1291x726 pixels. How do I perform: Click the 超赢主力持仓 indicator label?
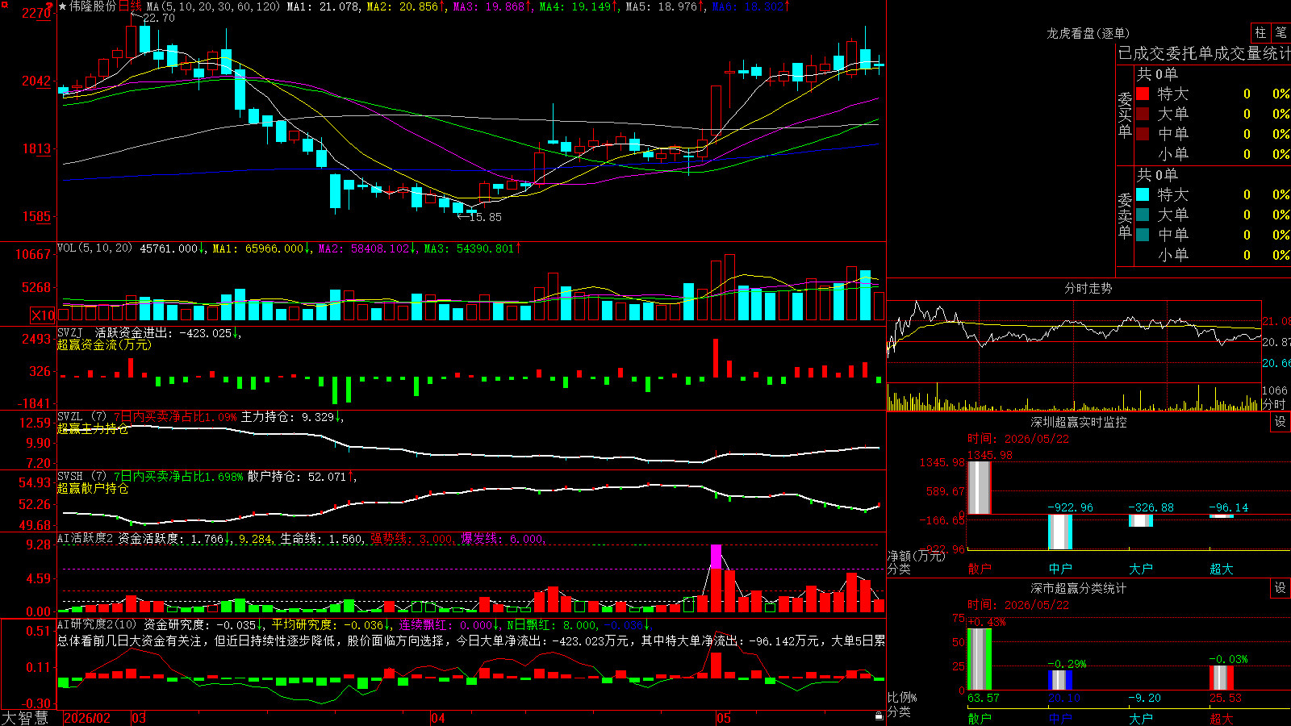[93, 428]
